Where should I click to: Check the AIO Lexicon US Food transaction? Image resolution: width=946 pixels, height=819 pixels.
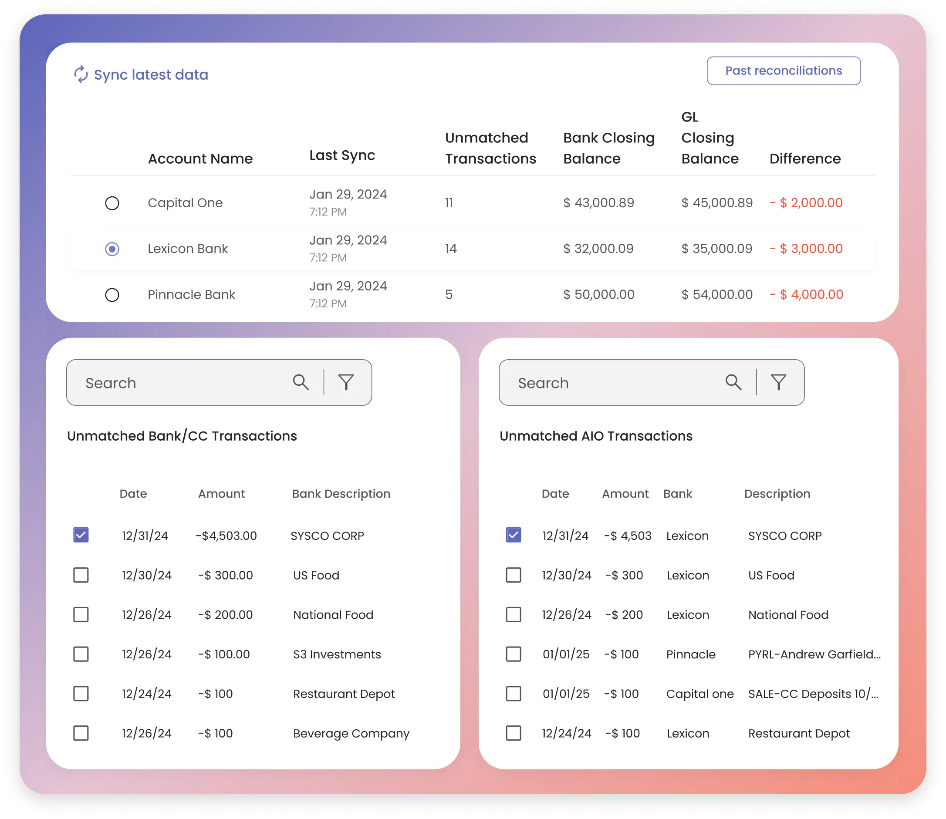[x=514, y=574]
